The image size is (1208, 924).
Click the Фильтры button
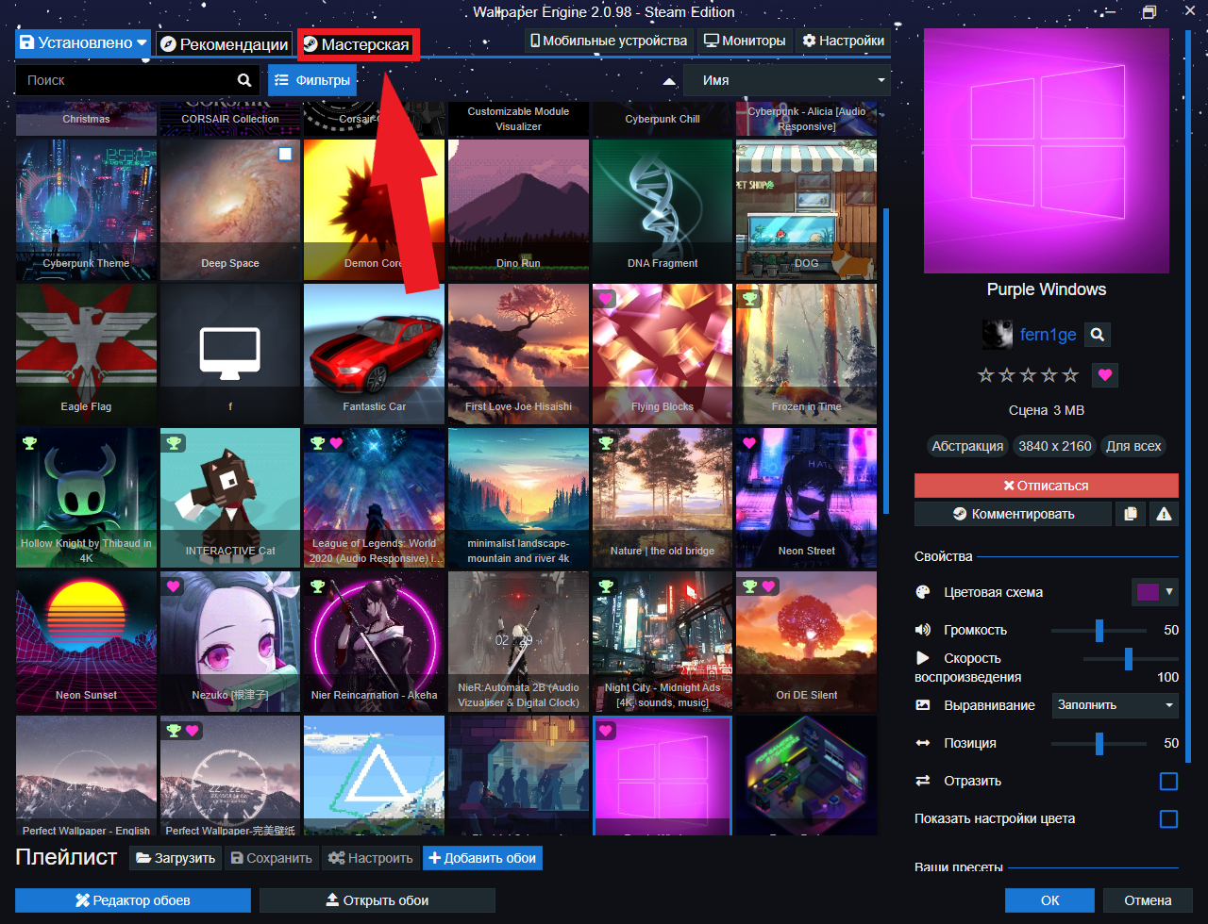(312, 80)
